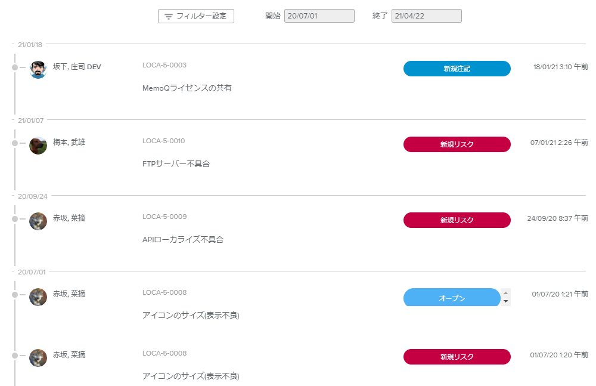Open MemoQライセンスの共有 entry
Image resolution: width=596 pixels, height=386 pixels.
click(187, 88)
